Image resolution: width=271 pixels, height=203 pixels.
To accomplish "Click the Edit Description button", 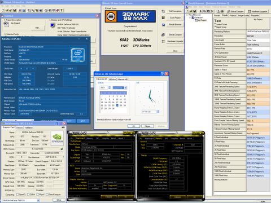I will [x=175, y=11].
